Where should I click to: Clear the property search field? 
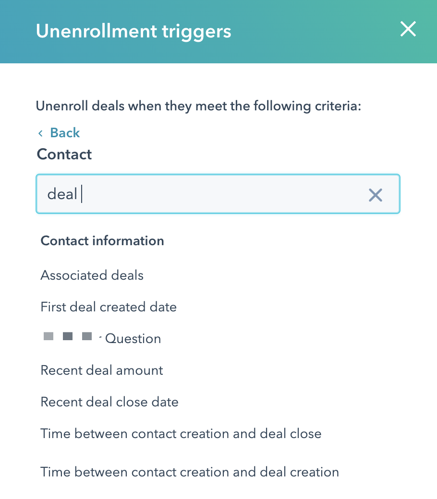click(x=375, y=194)
